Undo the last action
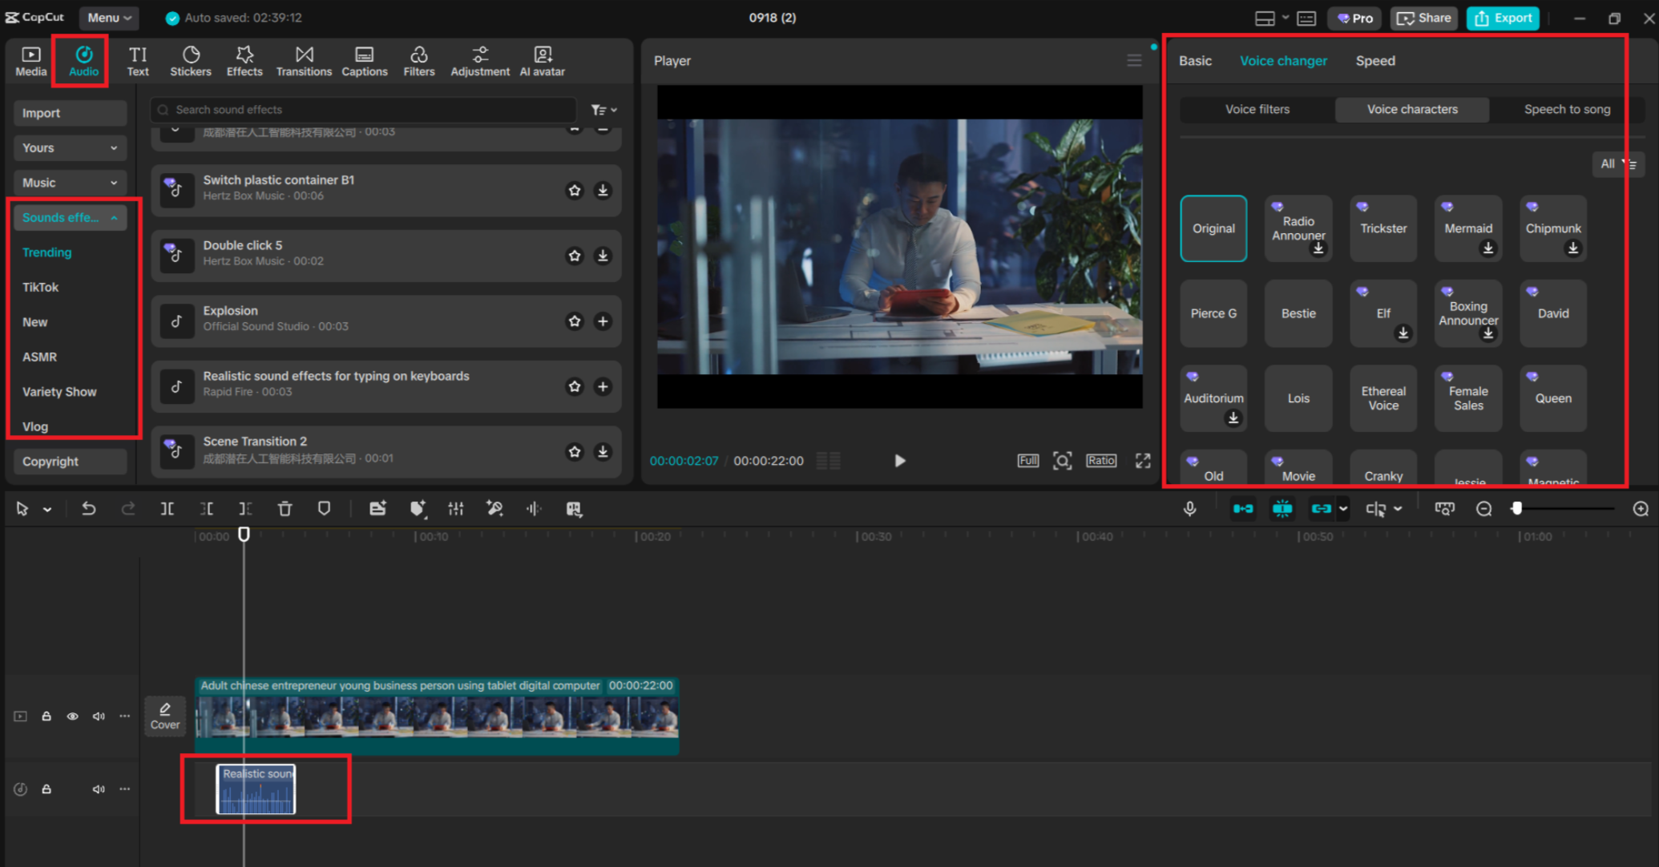 coord(88,508)
